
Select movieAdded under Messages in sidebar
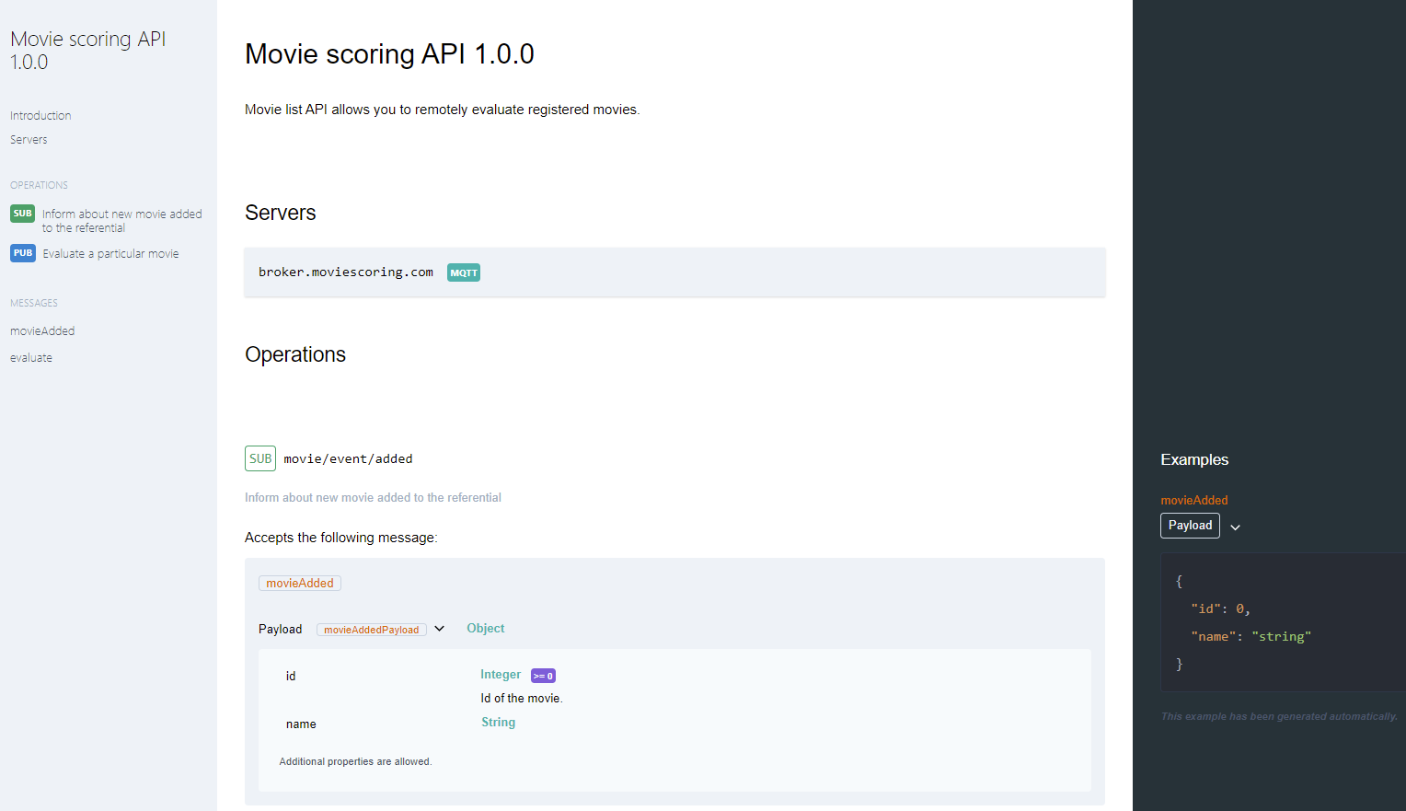[42, 331]
